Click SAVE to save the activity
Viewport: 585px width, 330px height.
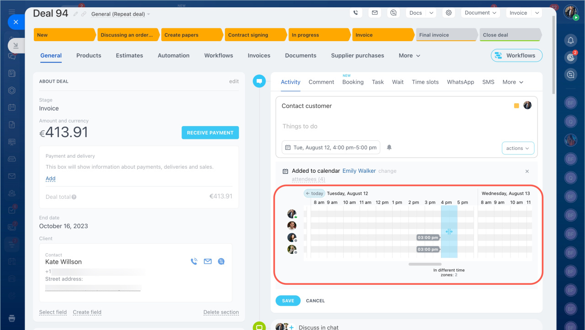288,301
